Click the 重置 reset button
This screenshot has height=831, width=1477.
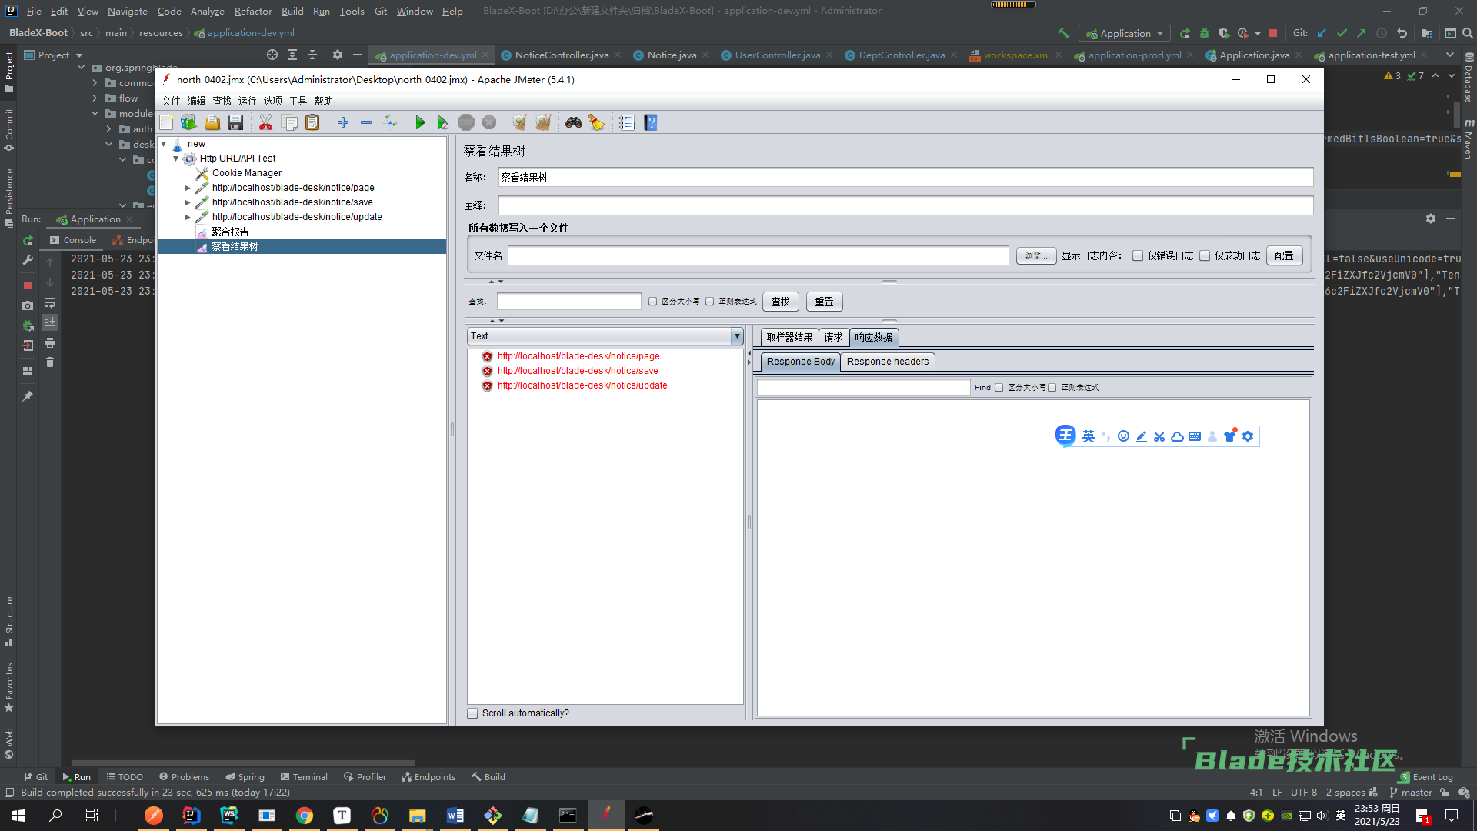(824, 302)
